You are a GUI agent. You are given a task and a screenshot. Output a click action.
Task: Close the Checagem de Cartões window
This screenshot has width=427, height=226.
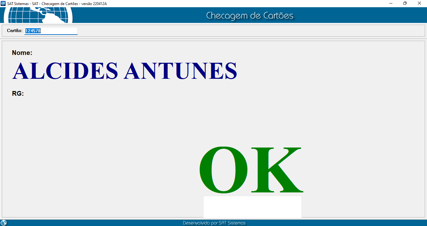(x=419, y=3)
